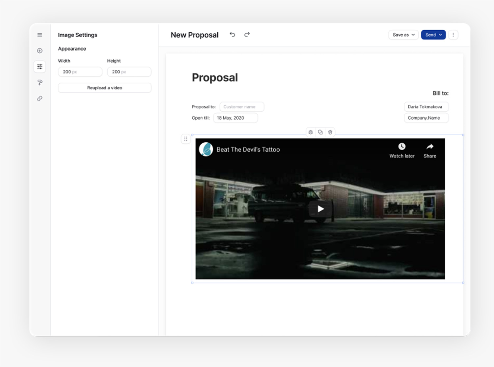Image resolution: width=494 pixels, height=367 pixels.
Task: Open the Beat The Devil's Tattoo title link
Action: (x=248, y=150)
